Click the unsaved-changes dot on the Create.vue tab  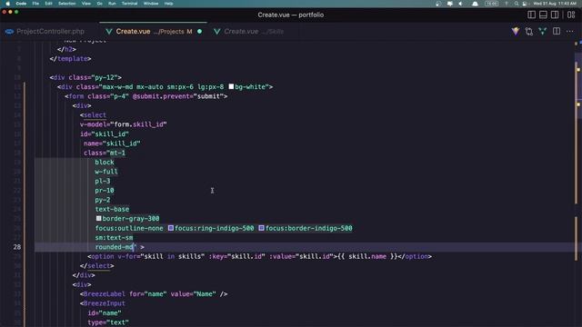click(200, 32)
